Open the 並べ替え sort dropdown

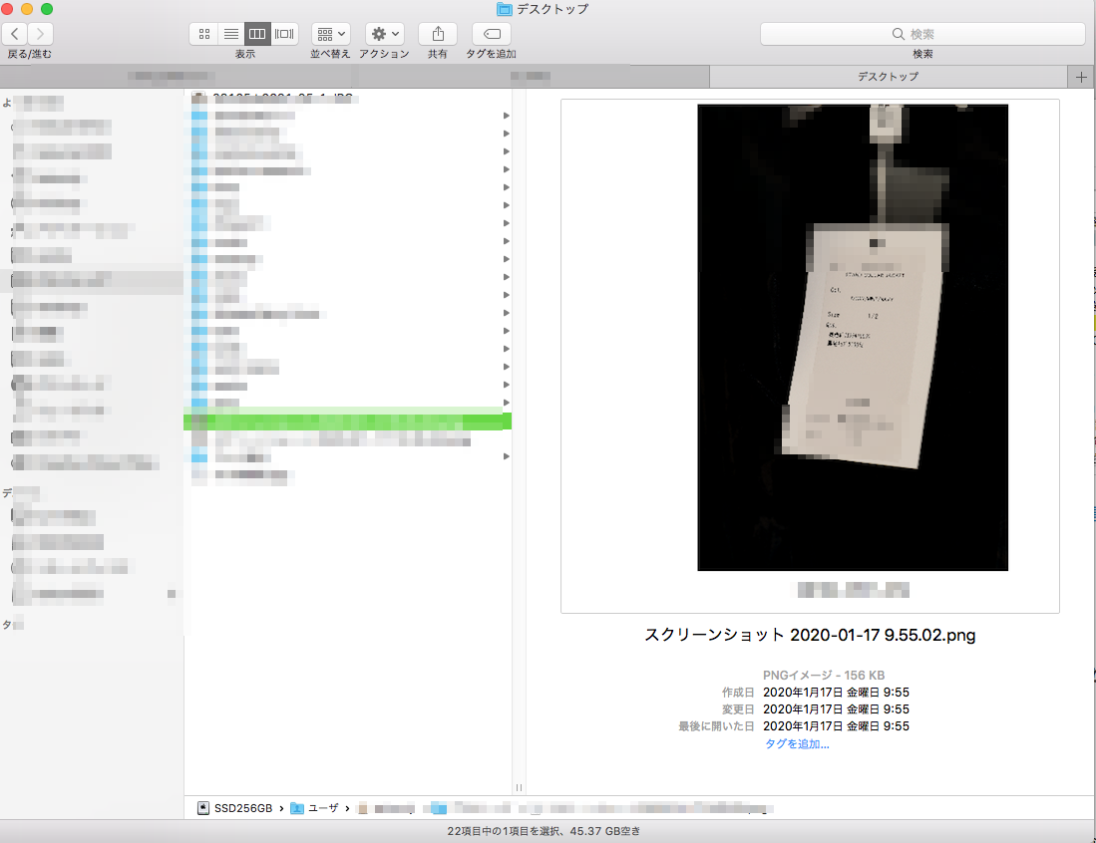coord(330,34)
